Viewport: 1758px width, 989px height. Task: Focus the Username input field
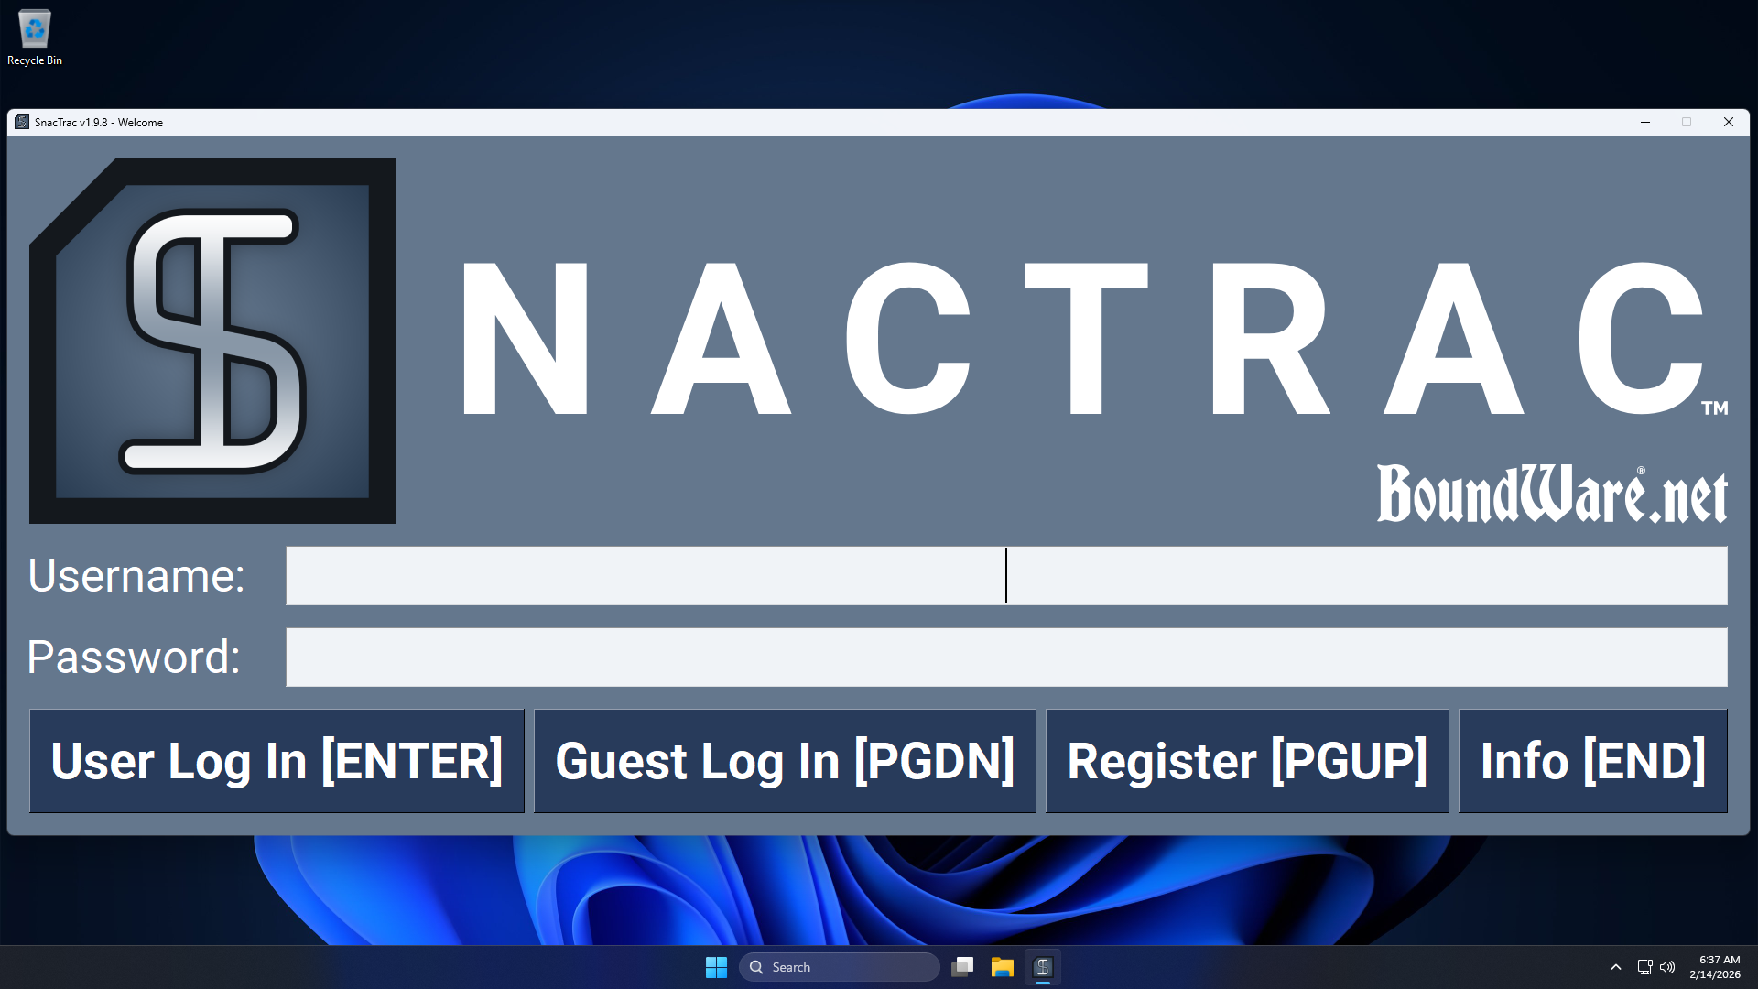click(x=1006, y=576)
